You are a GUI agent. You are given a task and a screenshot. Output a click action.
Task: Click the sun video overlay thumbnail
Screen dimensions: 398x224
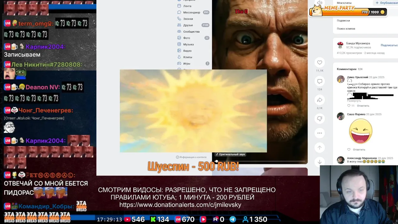tap(193, 111)
